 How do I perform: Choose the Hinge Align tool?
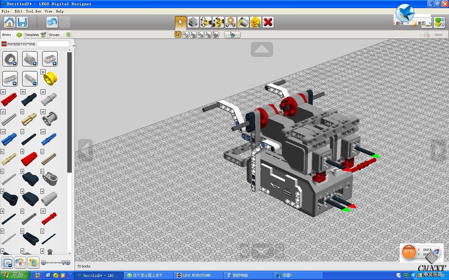click(218, 22)
